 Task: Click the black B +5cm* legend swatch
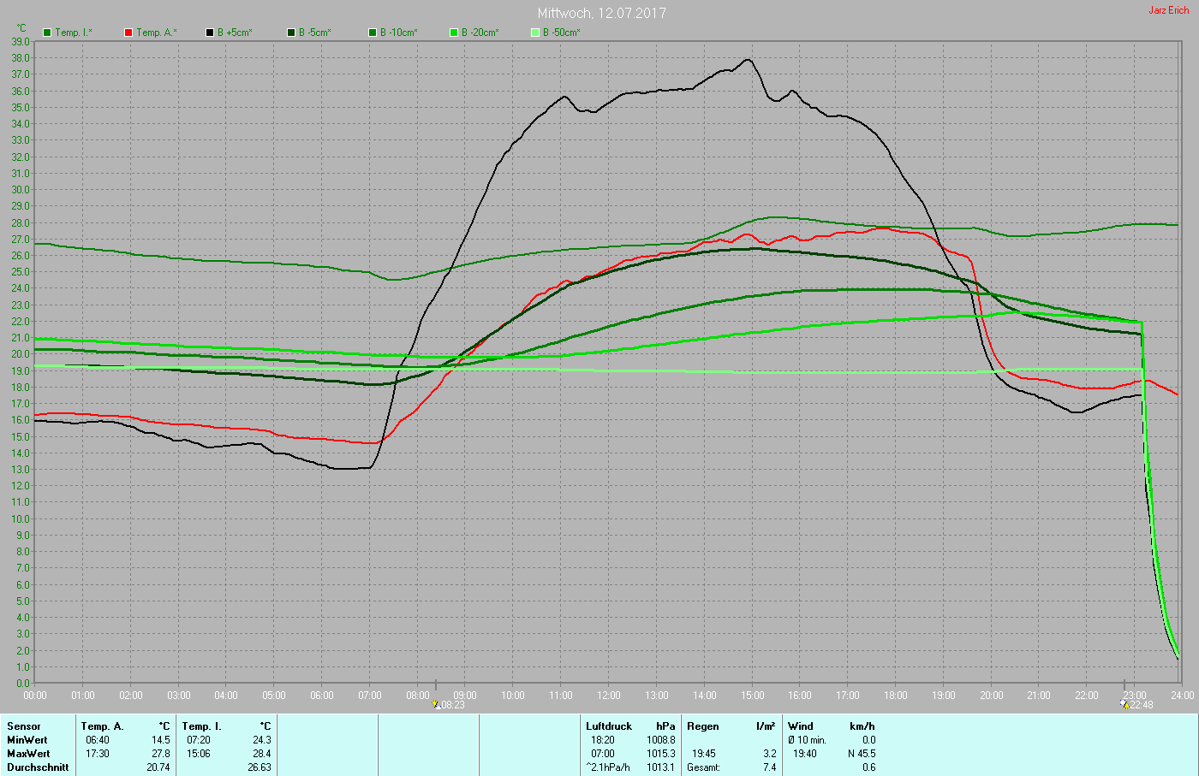210,33
